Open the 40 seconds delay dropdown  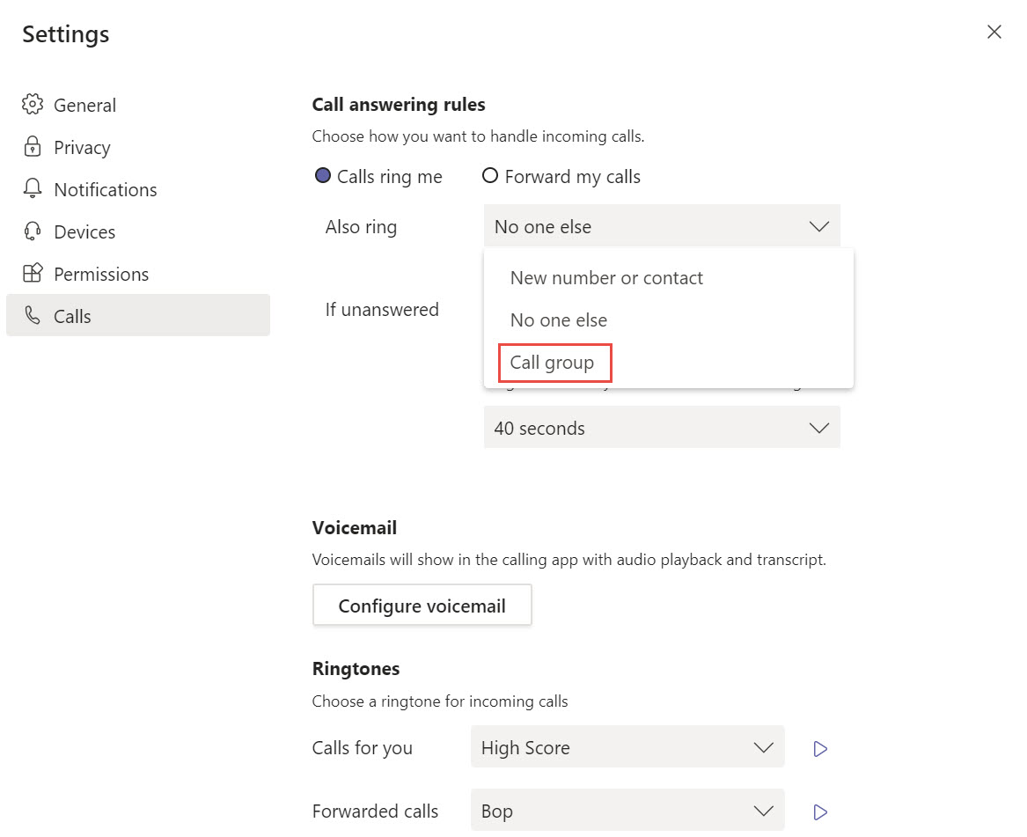tap(662, 427)
